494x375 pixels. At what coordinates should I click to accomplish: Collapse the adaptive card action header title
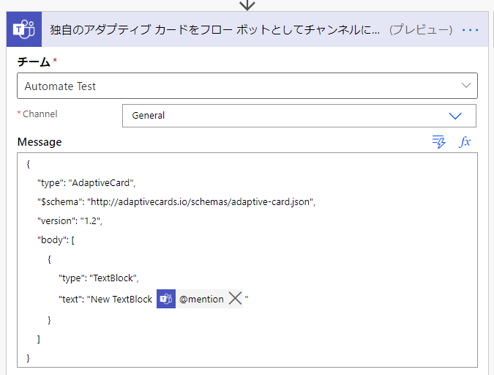pos(214,29)
